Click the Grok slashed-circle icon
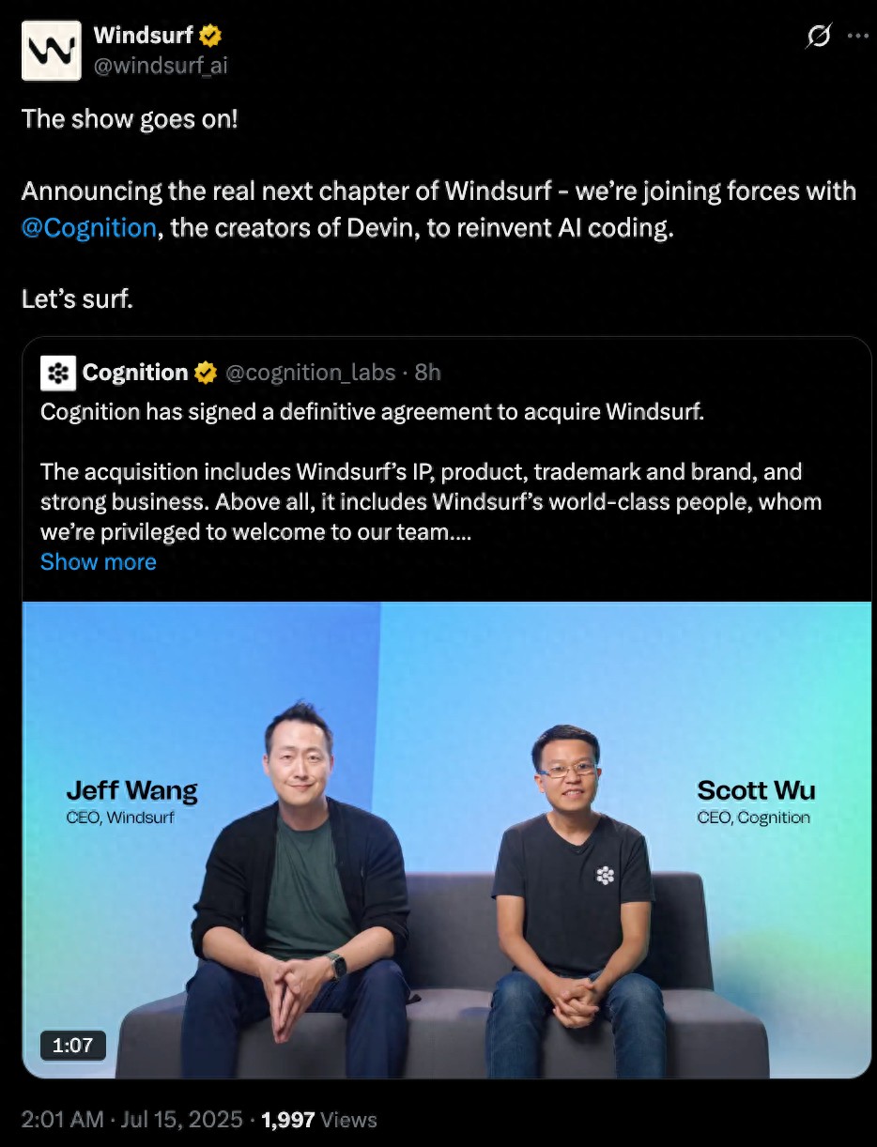 pyautogui.click(x=819, y=37)
